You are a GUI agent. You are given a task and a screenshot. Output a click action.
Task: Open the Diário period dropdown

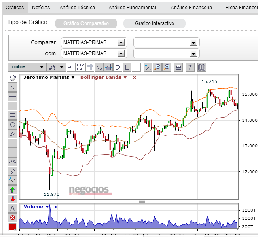pos(27,67)
